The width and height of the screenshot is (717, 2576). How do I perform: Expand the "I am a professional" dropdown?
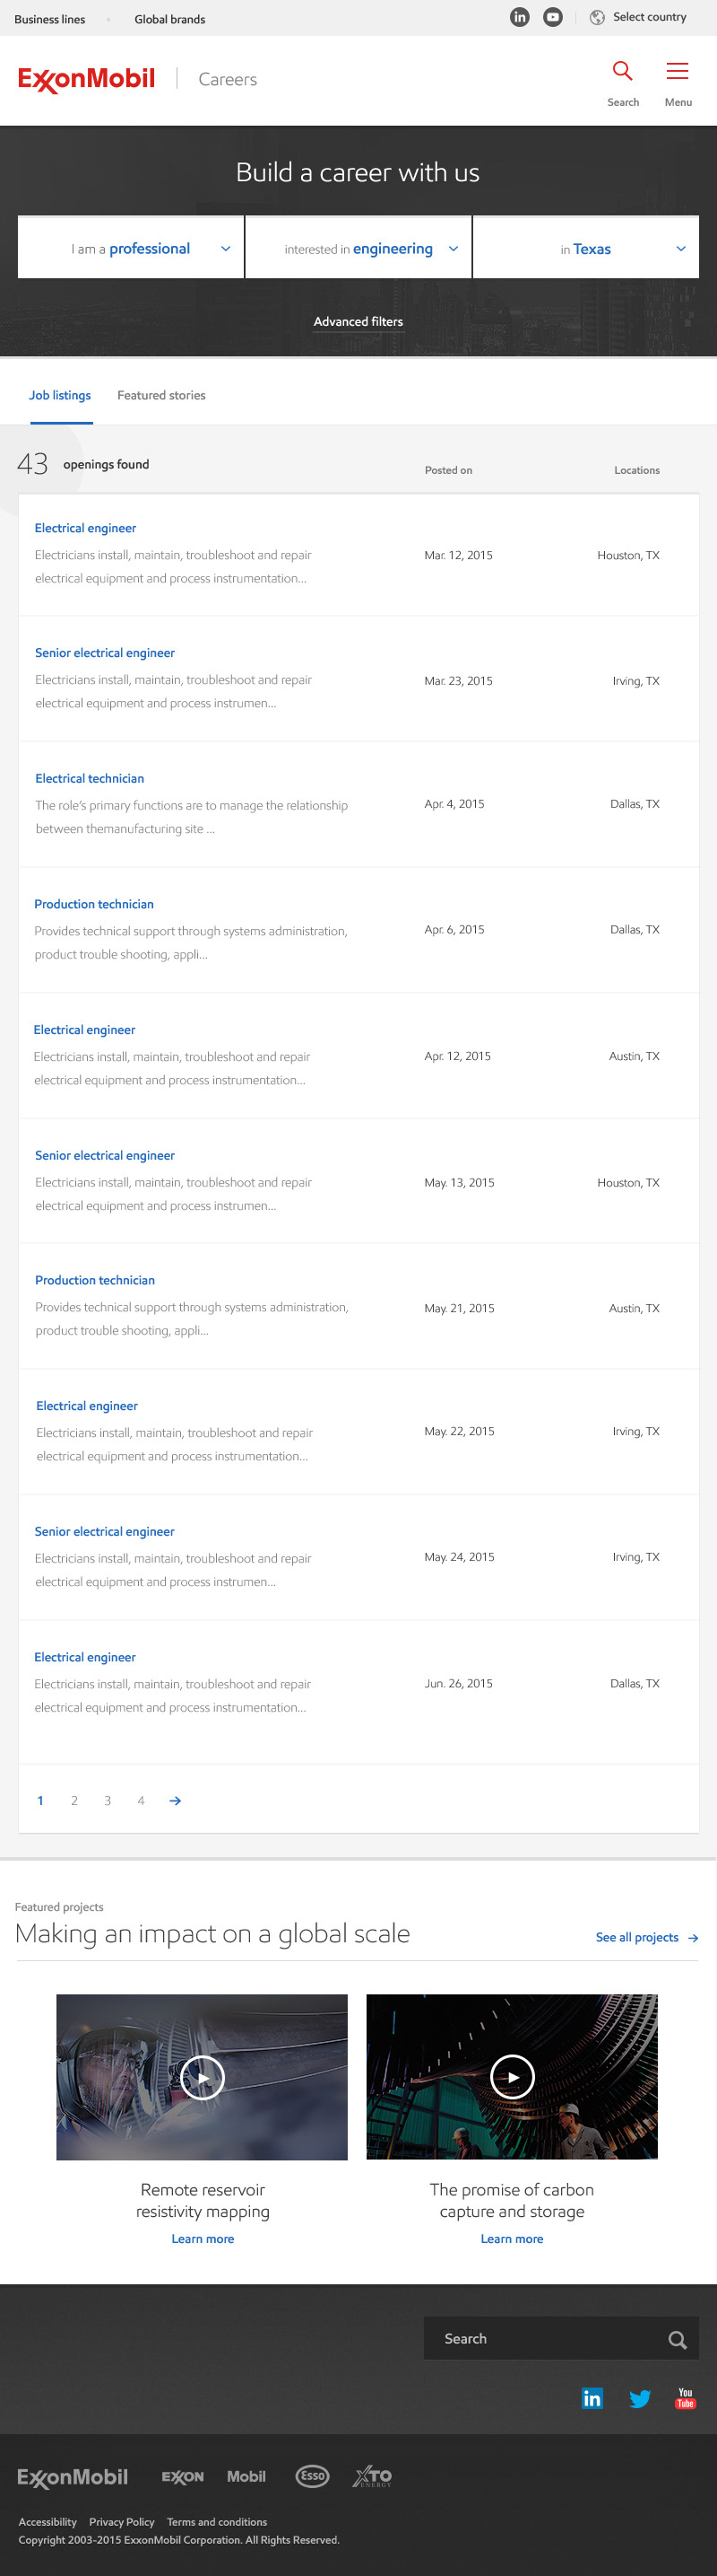click(x=131, y=248)
